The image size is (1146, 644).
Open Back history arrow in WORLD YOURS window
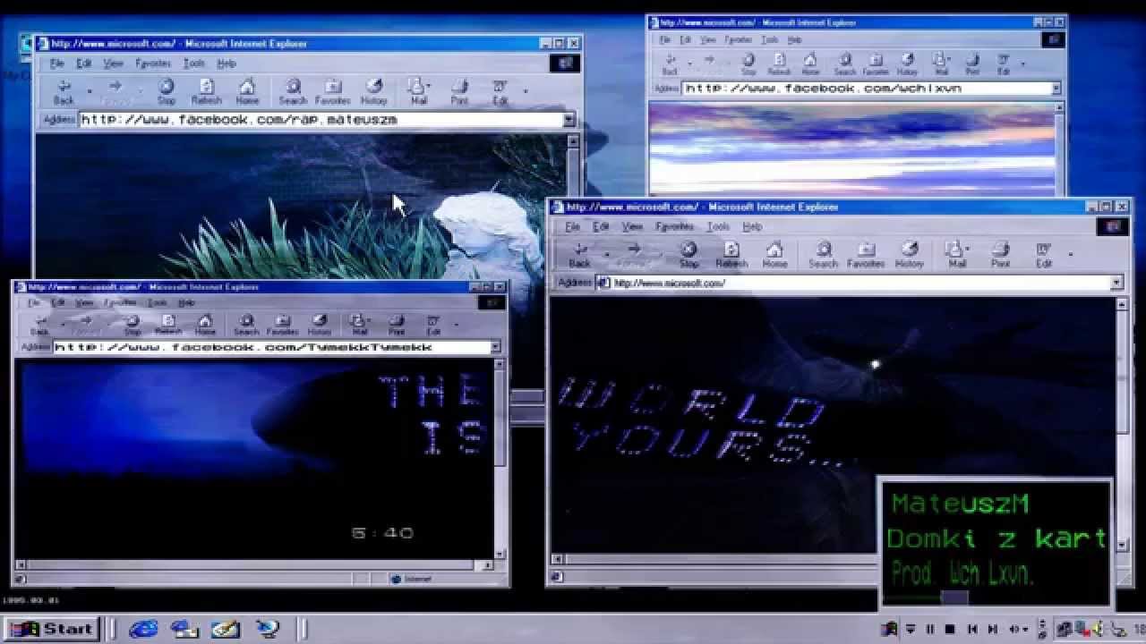[606, 256]
